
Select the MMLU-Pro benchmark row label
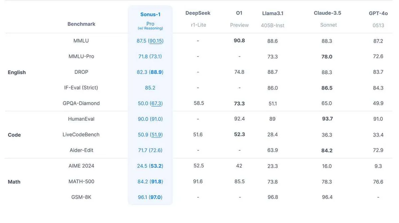point(81,56)
